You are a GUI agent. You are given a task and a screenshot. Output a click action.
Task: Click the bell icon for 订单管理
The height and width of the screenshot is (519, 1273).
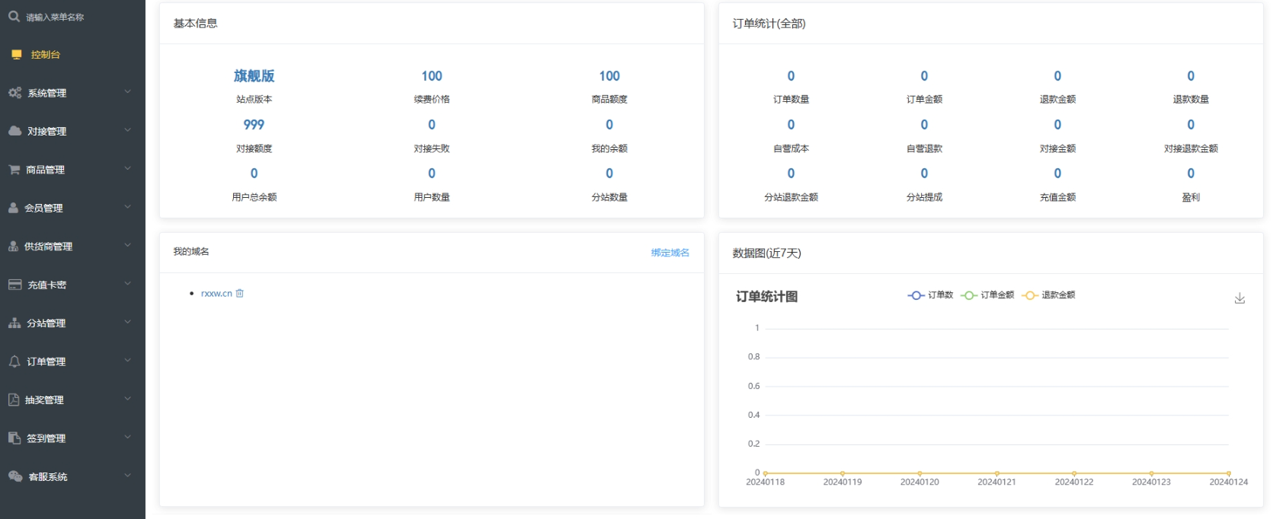[14, 361]
